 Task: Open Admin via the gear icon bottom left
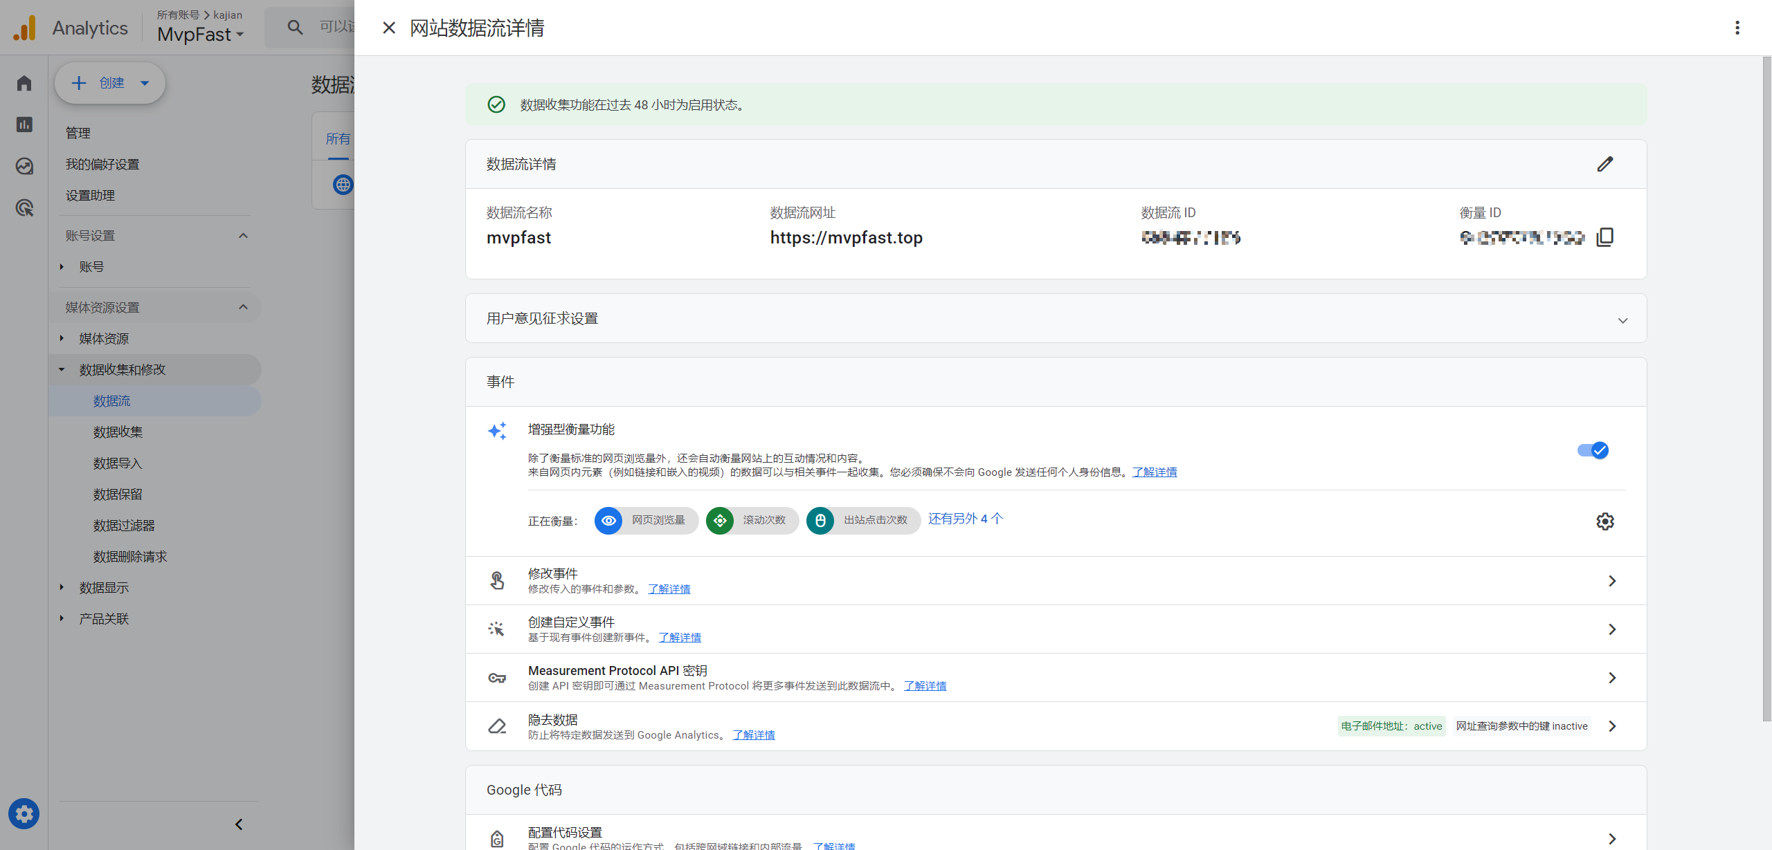coord(24,813)
